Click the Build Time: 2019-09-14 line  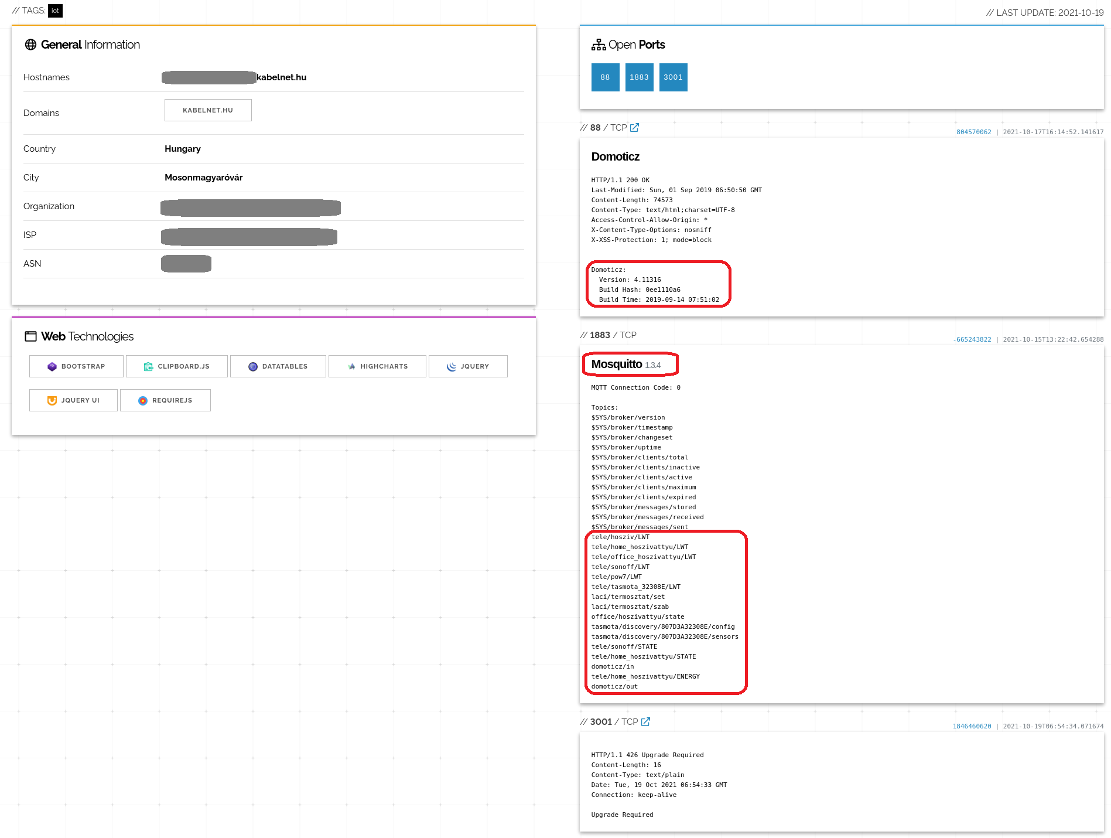tap(659, 299)
